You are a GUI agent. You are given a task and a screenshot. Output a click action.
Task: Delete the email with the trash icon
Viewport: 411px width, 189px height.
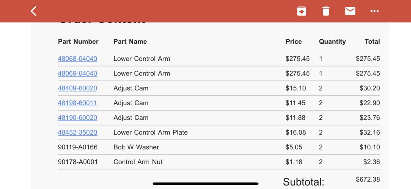tap(326, 11)
